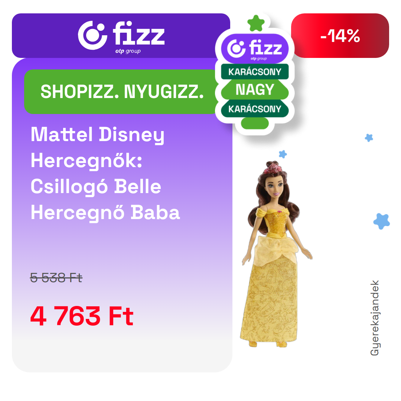Click the Hercegnő Baba text line

click(x=105, y=212)
